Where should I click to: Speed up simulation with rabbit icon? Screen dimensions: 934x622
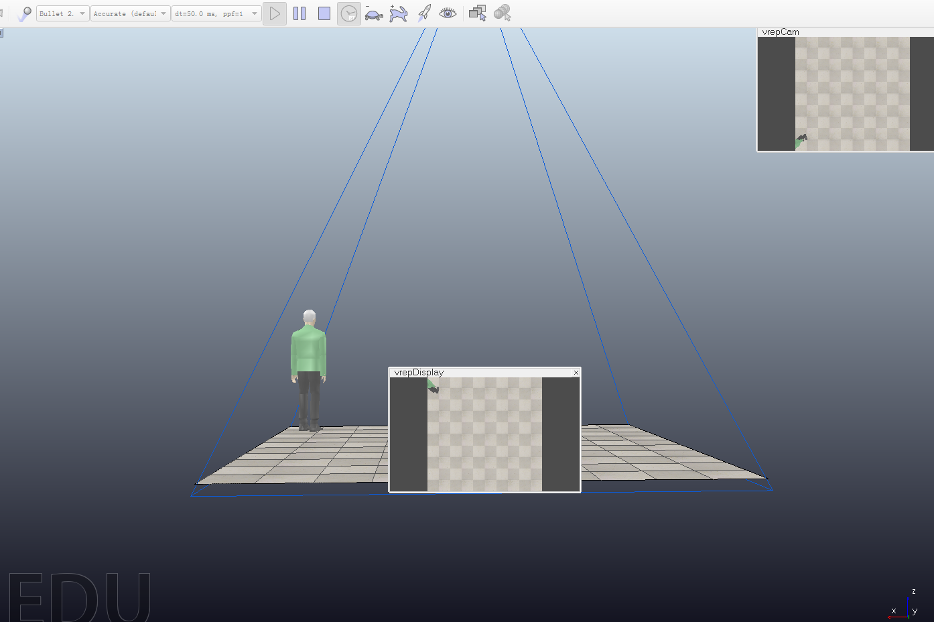(x=399, y=13)
